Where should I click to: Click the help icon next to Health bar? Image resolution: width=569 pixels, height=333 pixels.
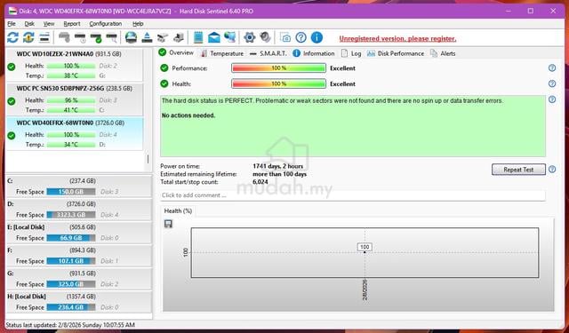(552, 83)
